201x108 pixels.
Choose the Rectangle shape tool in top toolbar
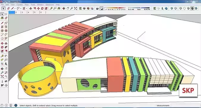(x=24, y=8)
